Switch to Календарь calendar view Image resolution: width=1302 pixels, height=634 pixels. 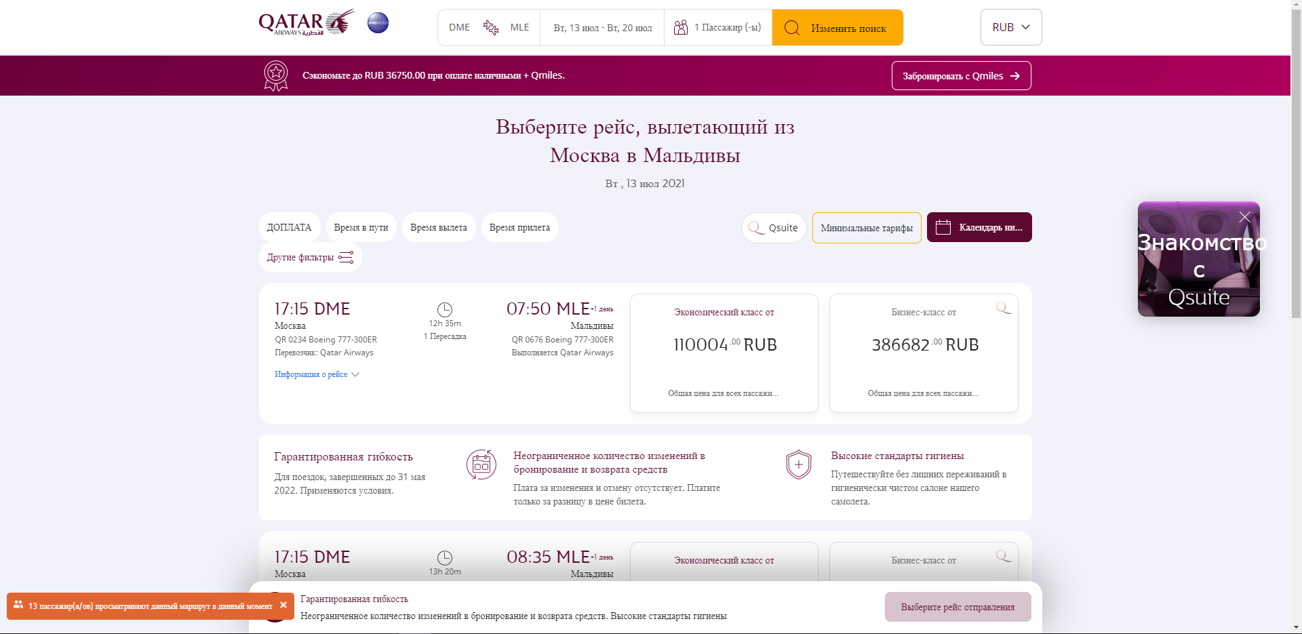979,227
